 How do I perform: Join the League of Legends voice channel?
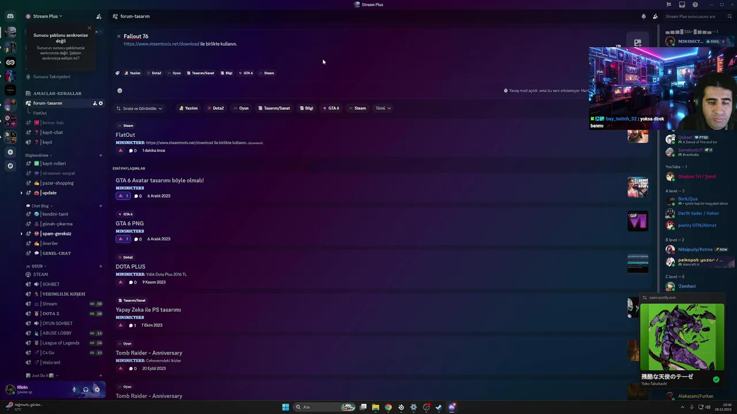(60, 343)
